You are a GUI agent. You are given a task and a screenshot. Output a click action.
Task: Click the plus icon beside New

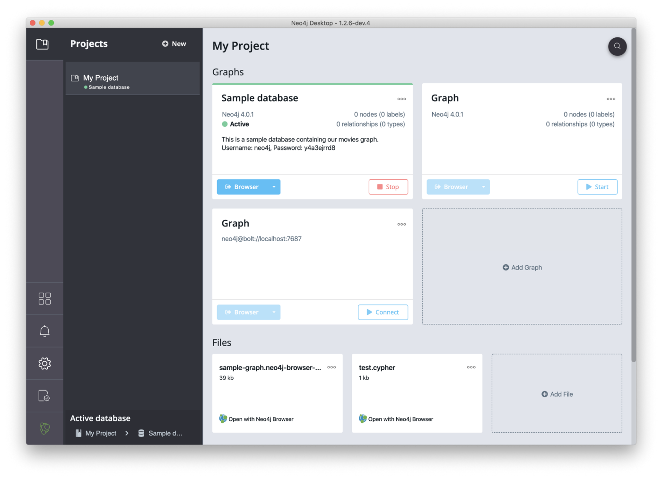(x=165, y=44)
